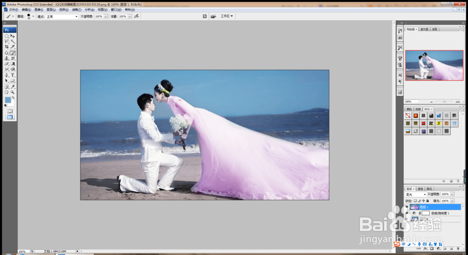468x255 pixels.
Task: Select the History Brush tool
Action: [x=13, y=58]
